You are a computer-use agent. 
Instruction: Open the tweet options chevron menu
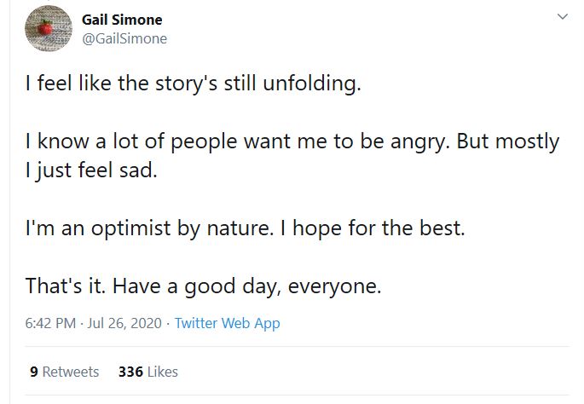pos(562,16)
